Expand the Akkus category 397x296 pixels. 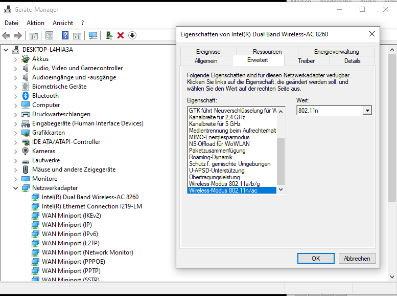[x=16, y=59]
